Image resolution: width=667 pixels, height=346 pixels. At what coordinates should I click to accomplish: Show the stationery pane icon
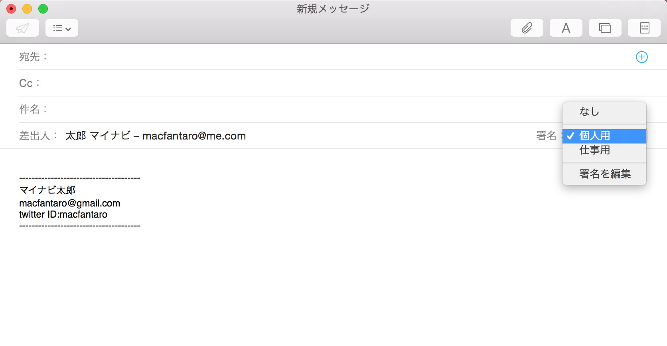pos(644,28)
